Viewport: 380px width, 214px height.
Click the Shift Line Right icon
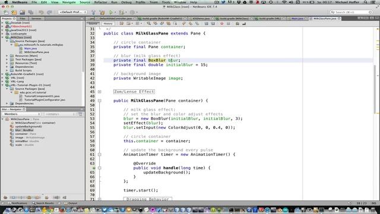(x=213, y=24)
